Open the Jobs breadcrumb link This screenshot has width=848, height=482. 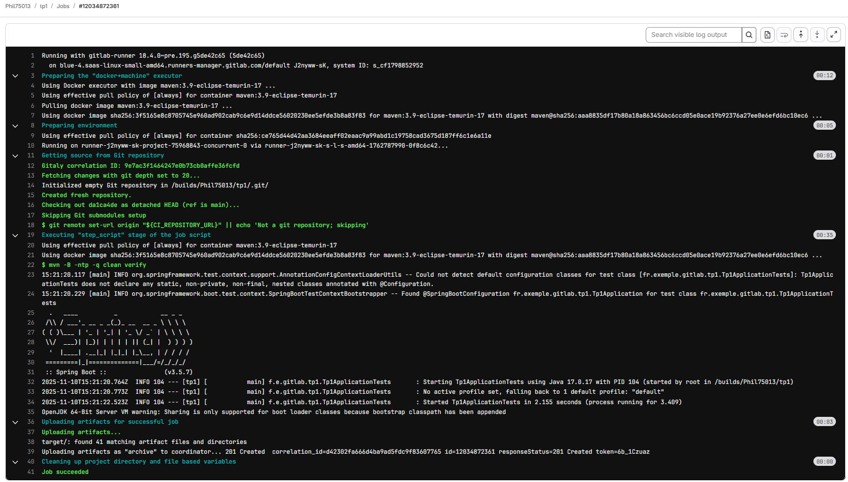point(63,6)
